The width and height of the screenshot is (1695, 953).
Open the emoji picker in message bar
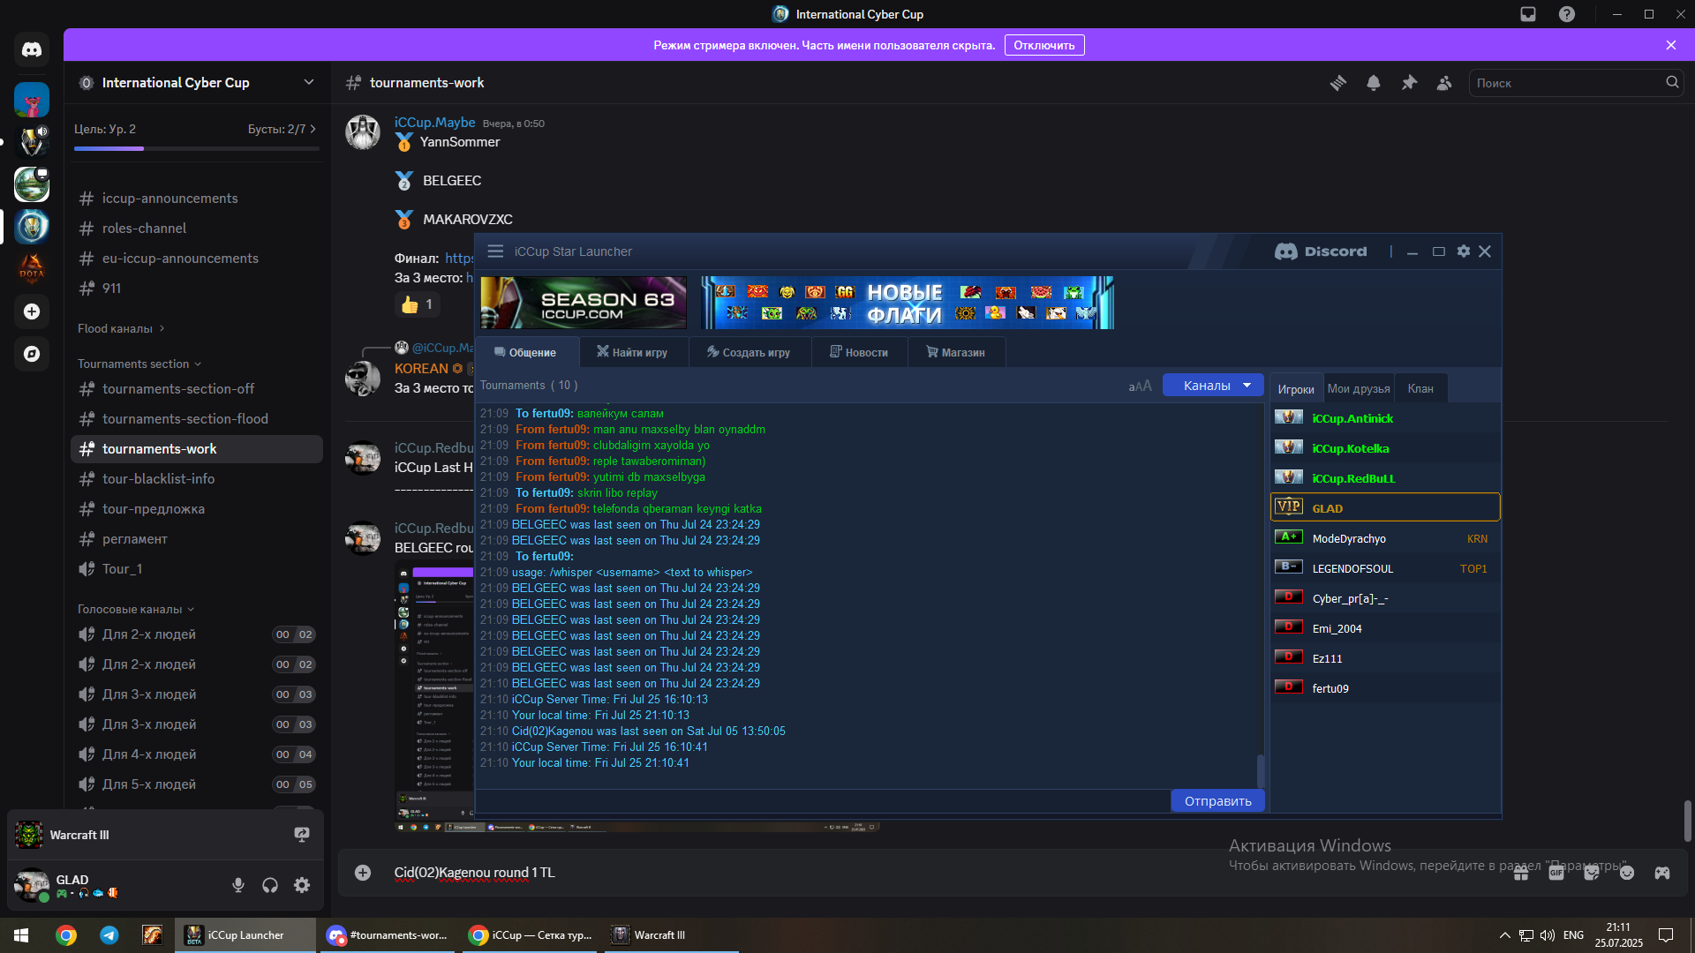[1627, 873]
